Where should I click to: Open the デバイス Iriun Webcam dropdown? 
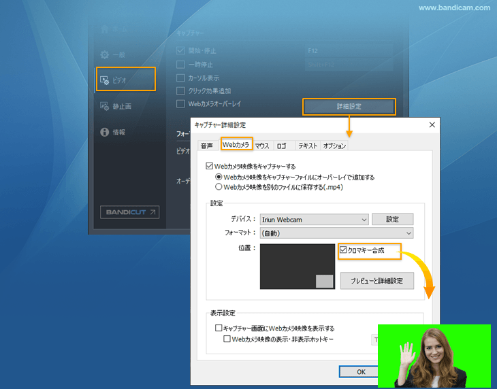(x=314, y=220)
